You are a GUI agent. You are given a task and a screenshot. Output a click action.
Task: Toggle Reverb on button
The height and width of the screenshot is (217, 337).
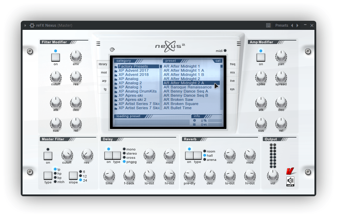189,156
